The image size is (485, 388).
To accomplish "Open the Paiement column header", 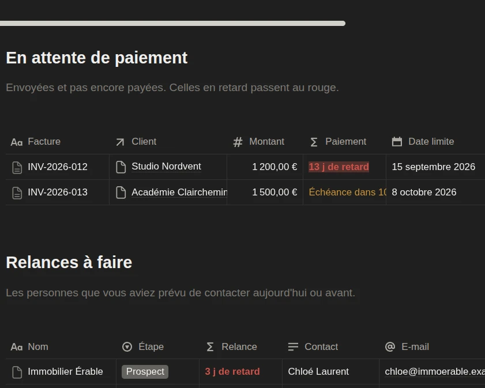I will pyautogui.click(x=344, y=142).
